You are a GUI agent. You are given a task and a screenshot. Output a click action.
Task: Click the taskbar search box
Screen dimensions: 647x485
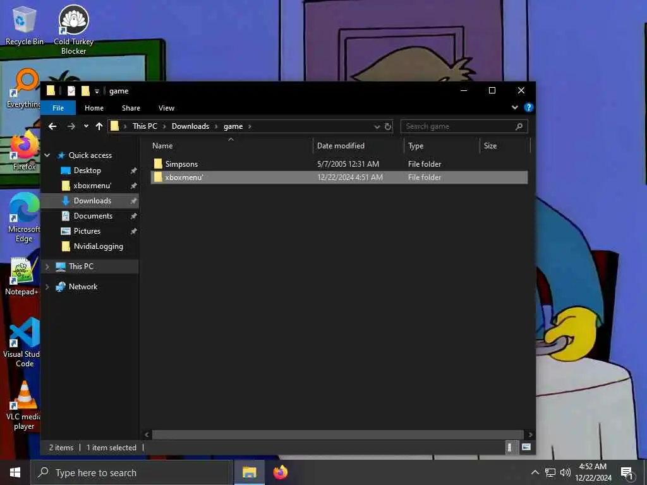coord(131,472)
